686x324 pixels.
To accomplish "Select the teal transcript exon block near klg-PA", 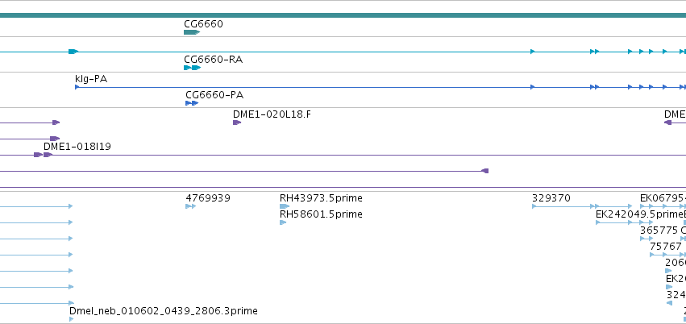I will [x=73, y=52].
